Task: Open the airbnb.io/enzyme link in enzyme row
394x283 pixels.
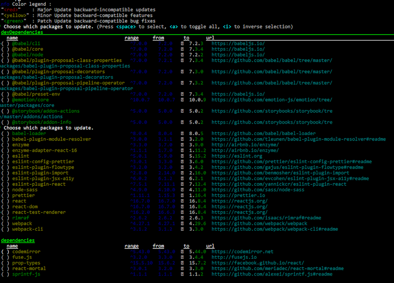Action: (245, 145)
